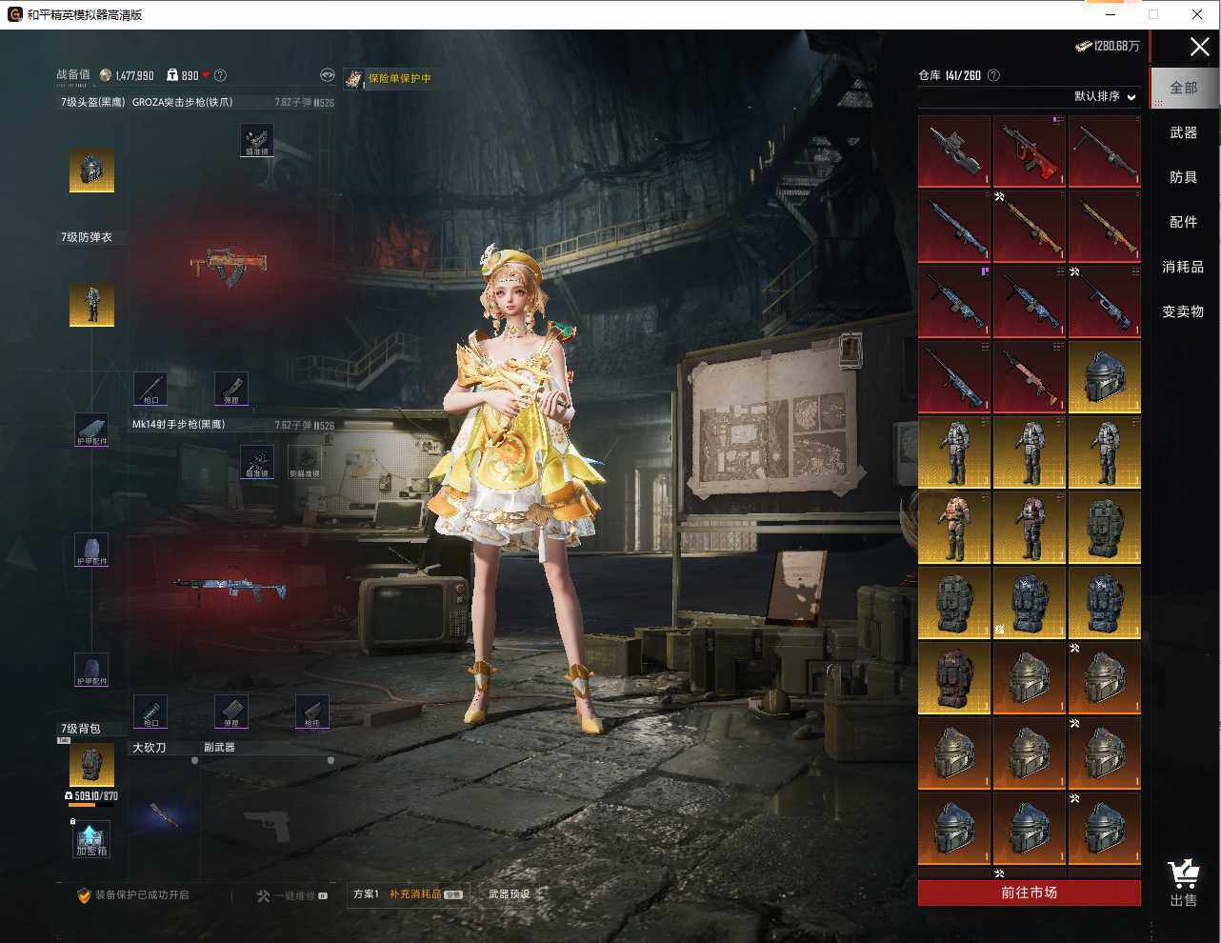Select the gold-background blue helmet in warehouse
This screenshot has height=943, width=1221.
[1104, 376]
